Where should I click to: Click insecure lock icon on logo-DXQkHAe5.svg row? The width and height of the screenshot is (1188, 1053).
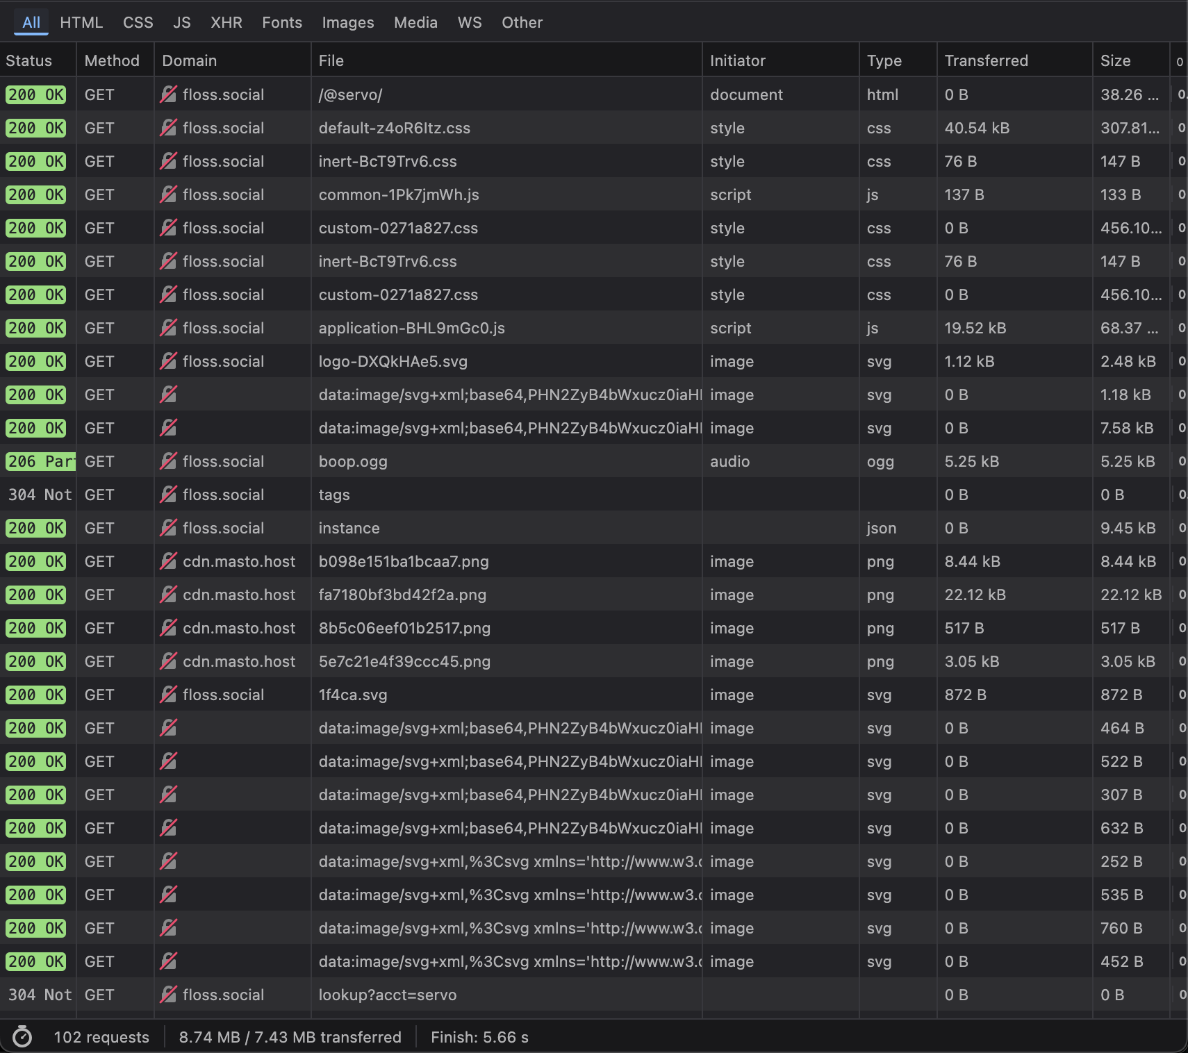click(168, 361)
